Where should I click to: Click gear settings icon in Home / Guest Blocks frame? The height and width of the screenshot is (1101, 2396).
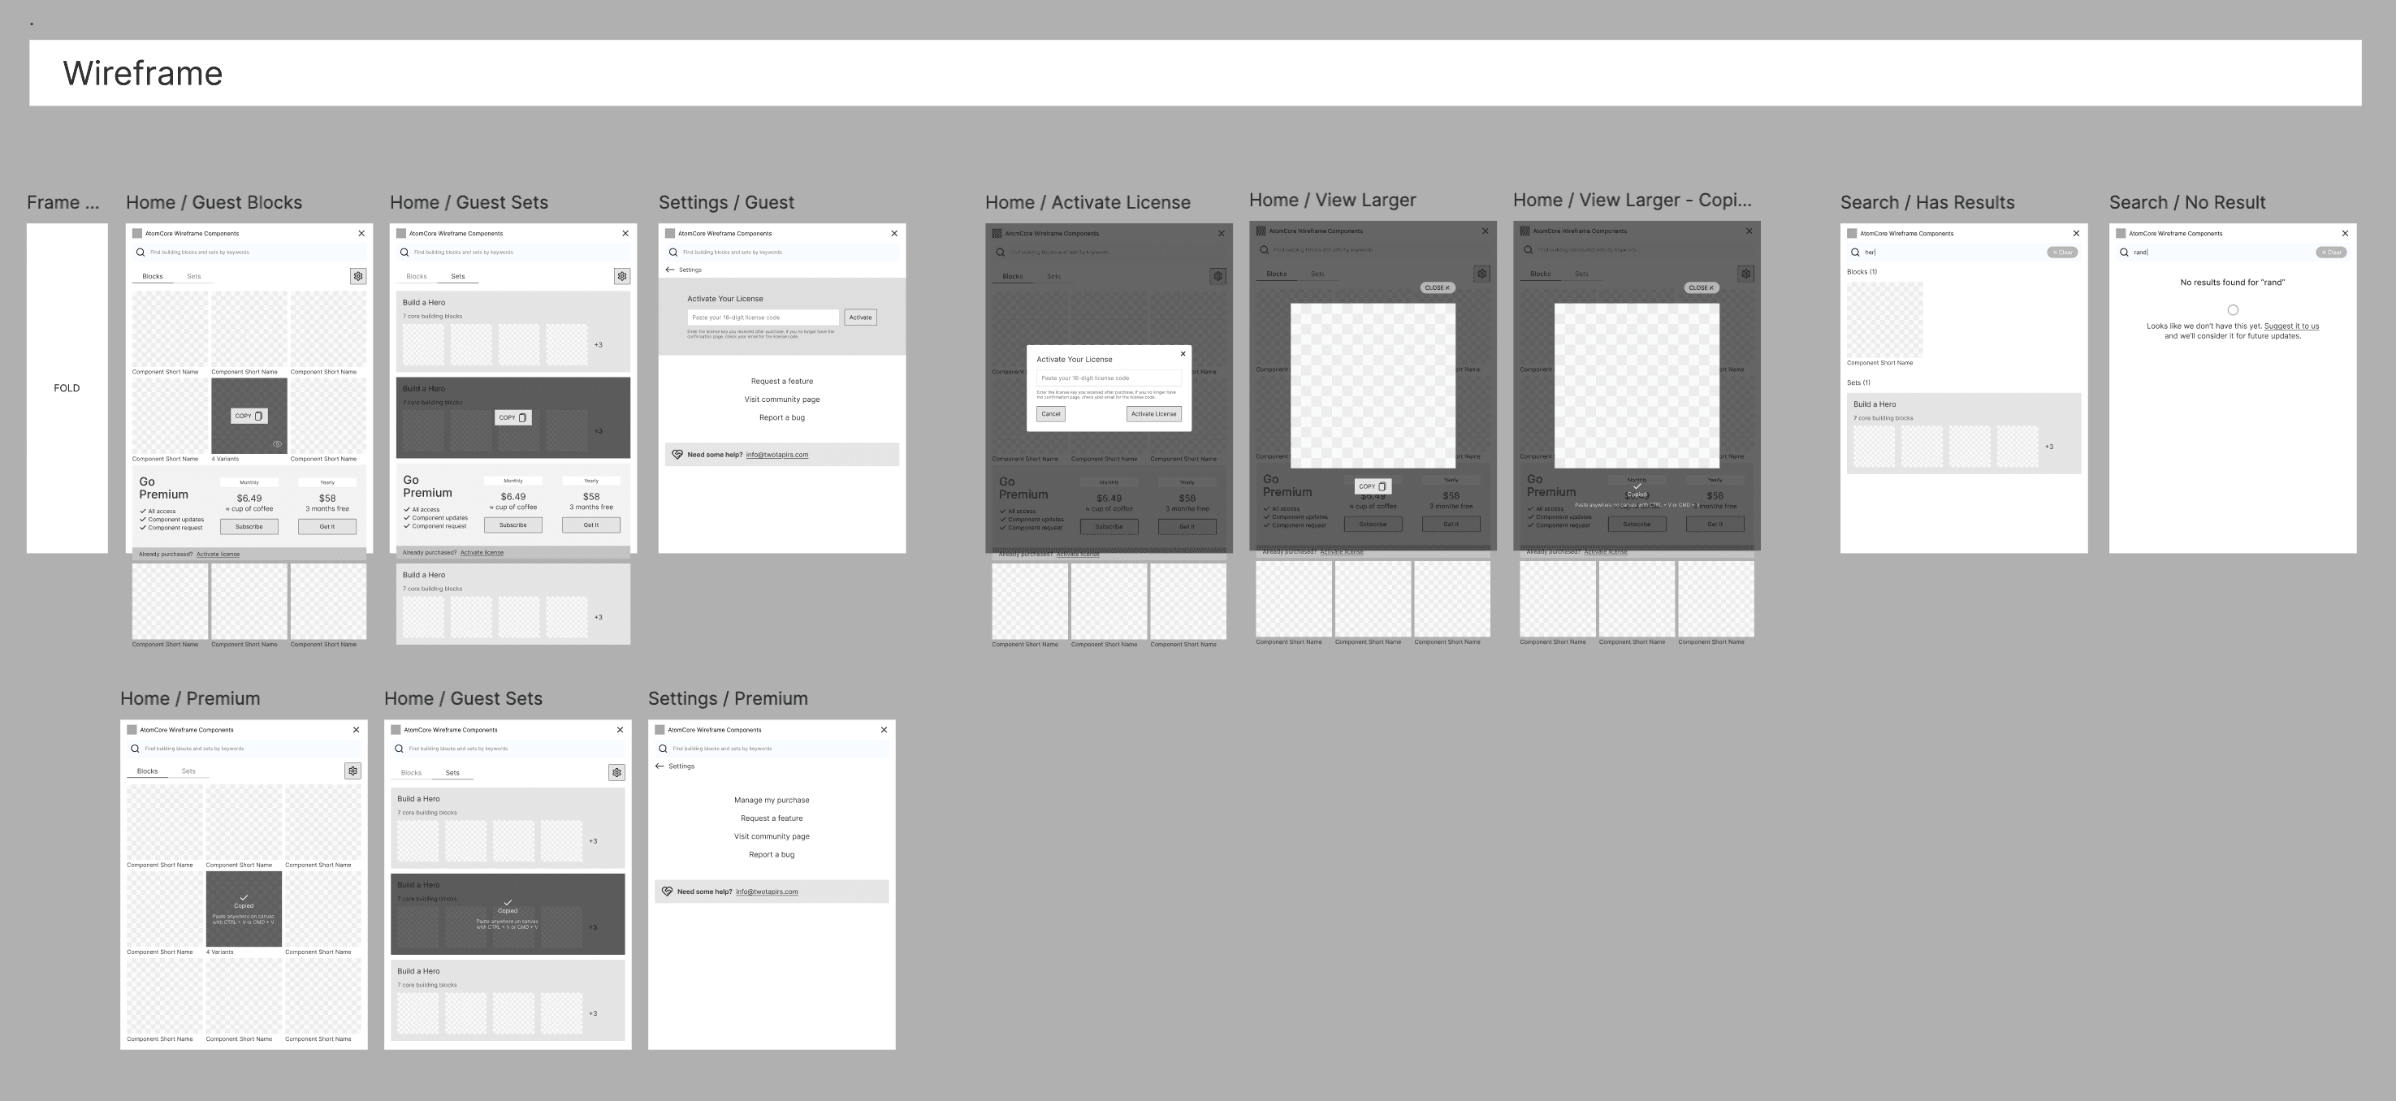(358, 276)
